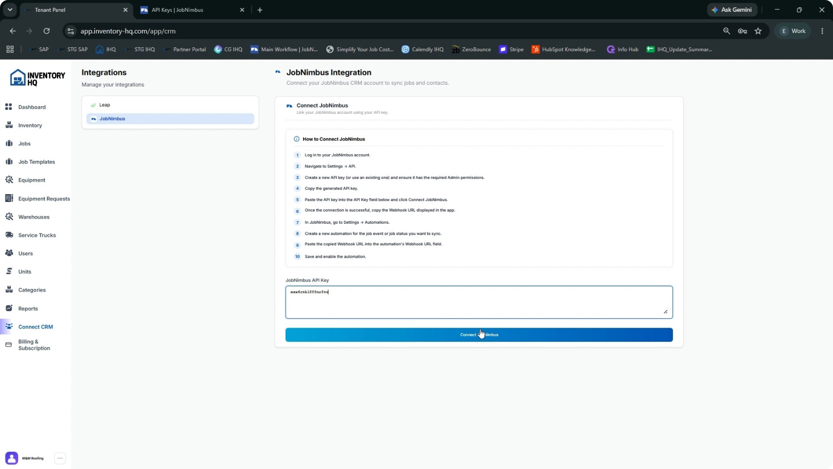Click the Users sidebar icon
833x469 pixels.
[8, 253]
